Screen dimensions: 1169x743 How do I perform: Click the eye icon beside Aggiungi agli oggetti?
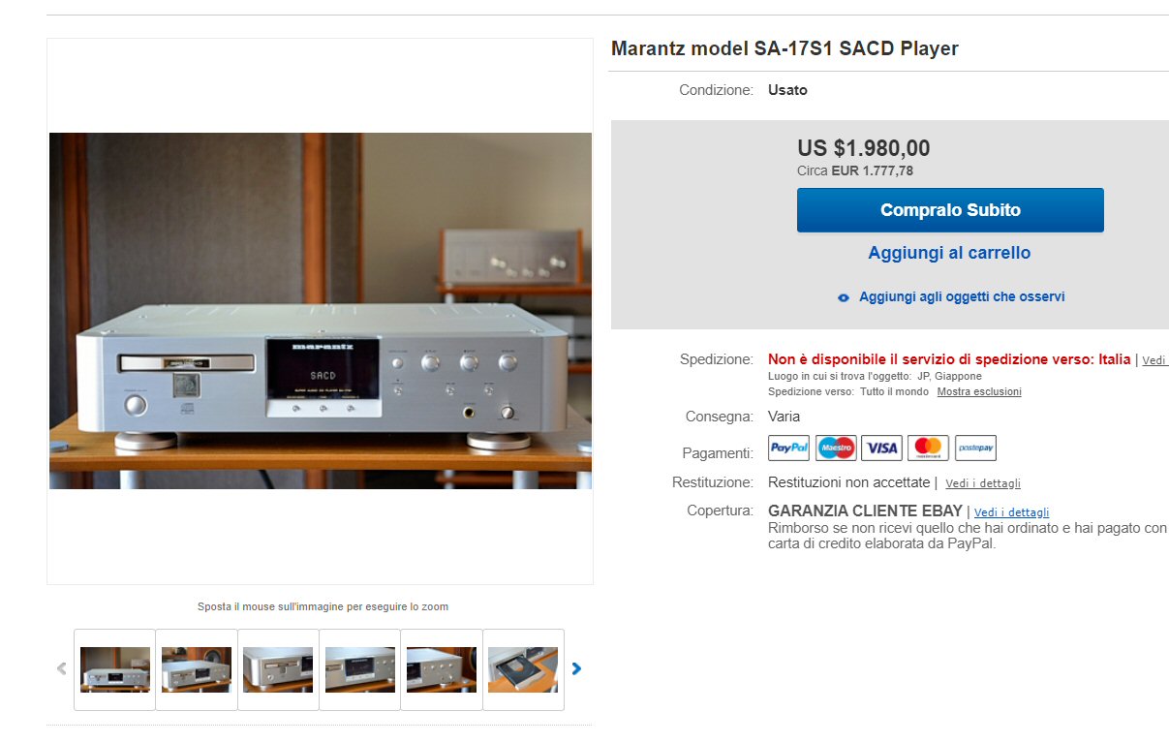click(844, 297)
